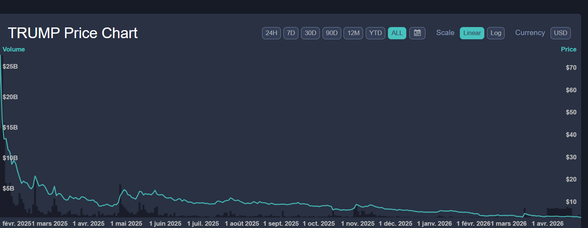Select the 24H time range
Screen dimensions: 588x228
[x=271, y=33]
